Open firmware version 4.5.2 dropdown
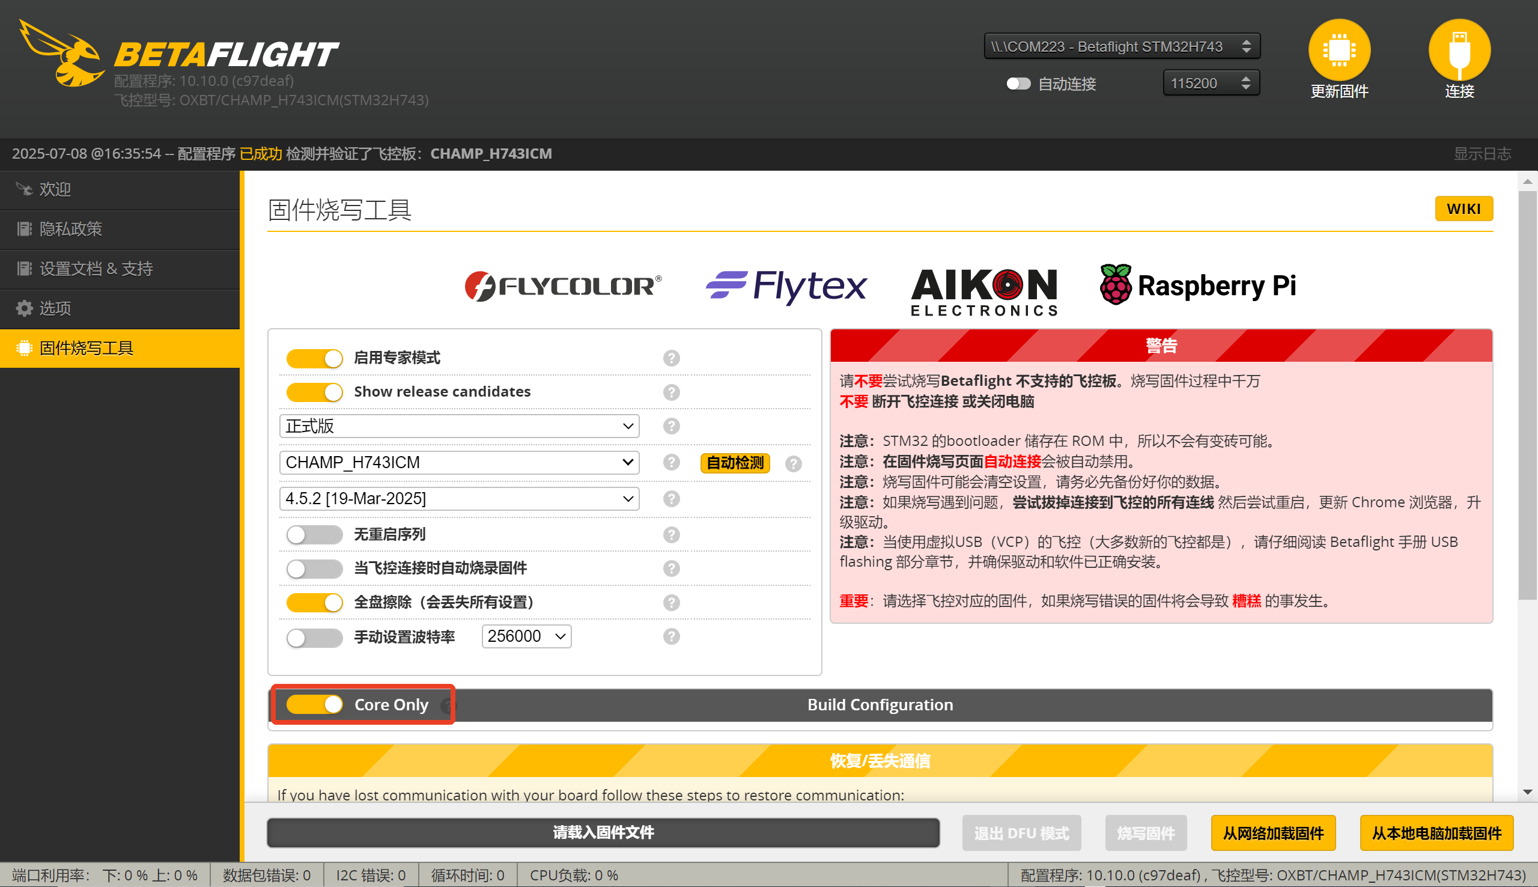The width and height of the screenshot is (1538, 887). tap(459, 499)
